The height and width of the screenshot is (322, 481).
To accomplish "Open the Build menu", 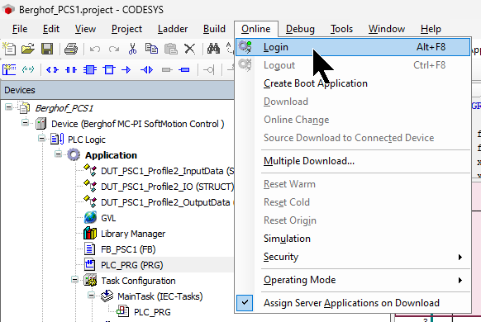I will click(x=214, y=29).
